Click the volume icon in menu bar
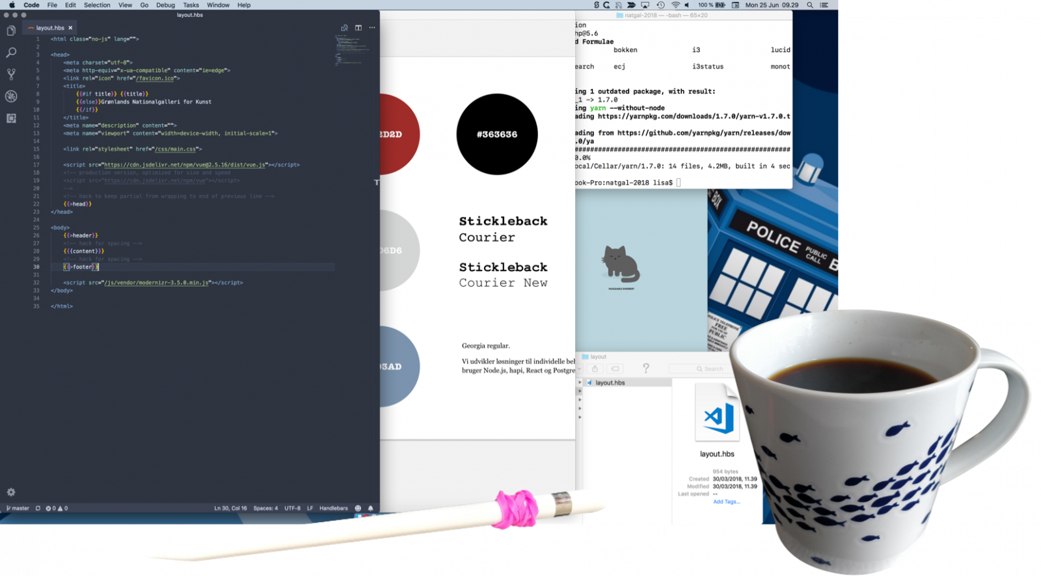The height and width of the screenshot is (576, 1041). 687,5
